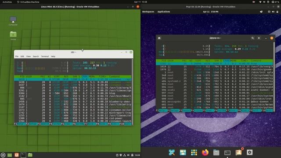Click Workspaces in Pop!_OS top bar
The width and height of the screenshot is (281, 158).
pyautogui.click(x=148, y=12)
